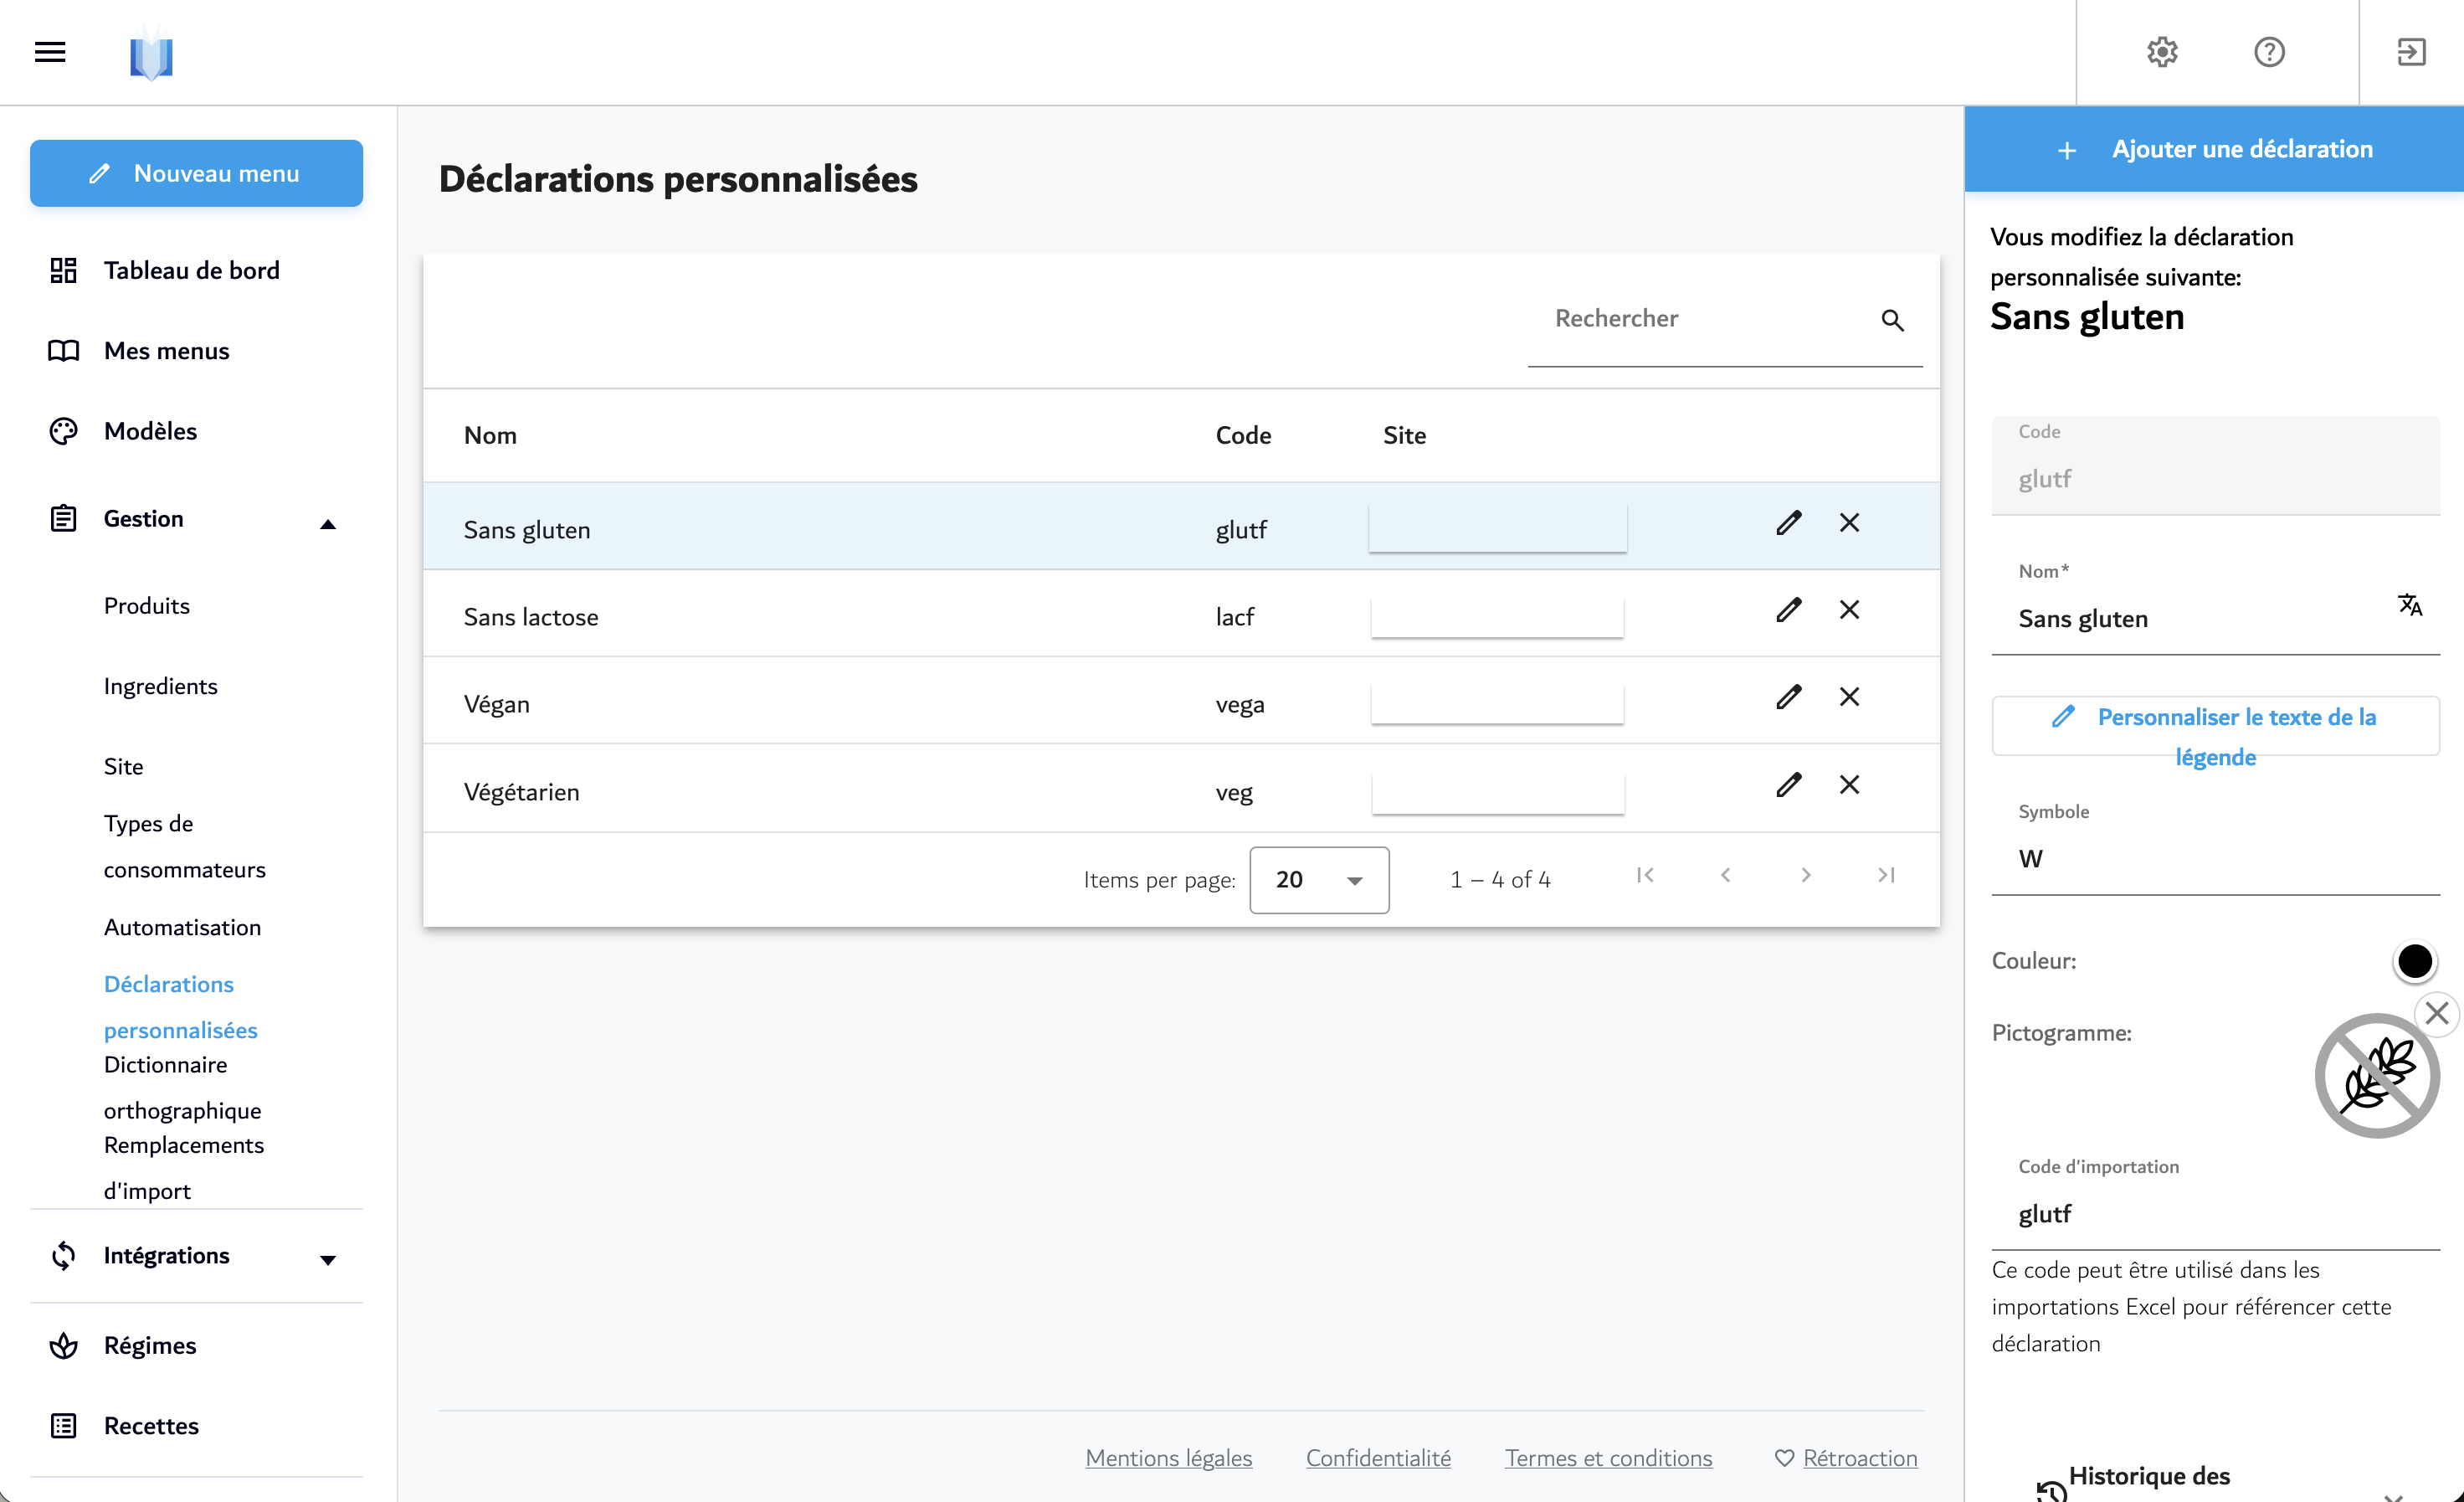Delete the Végan declaration

pyautogui.click(x=1849, y=696)
